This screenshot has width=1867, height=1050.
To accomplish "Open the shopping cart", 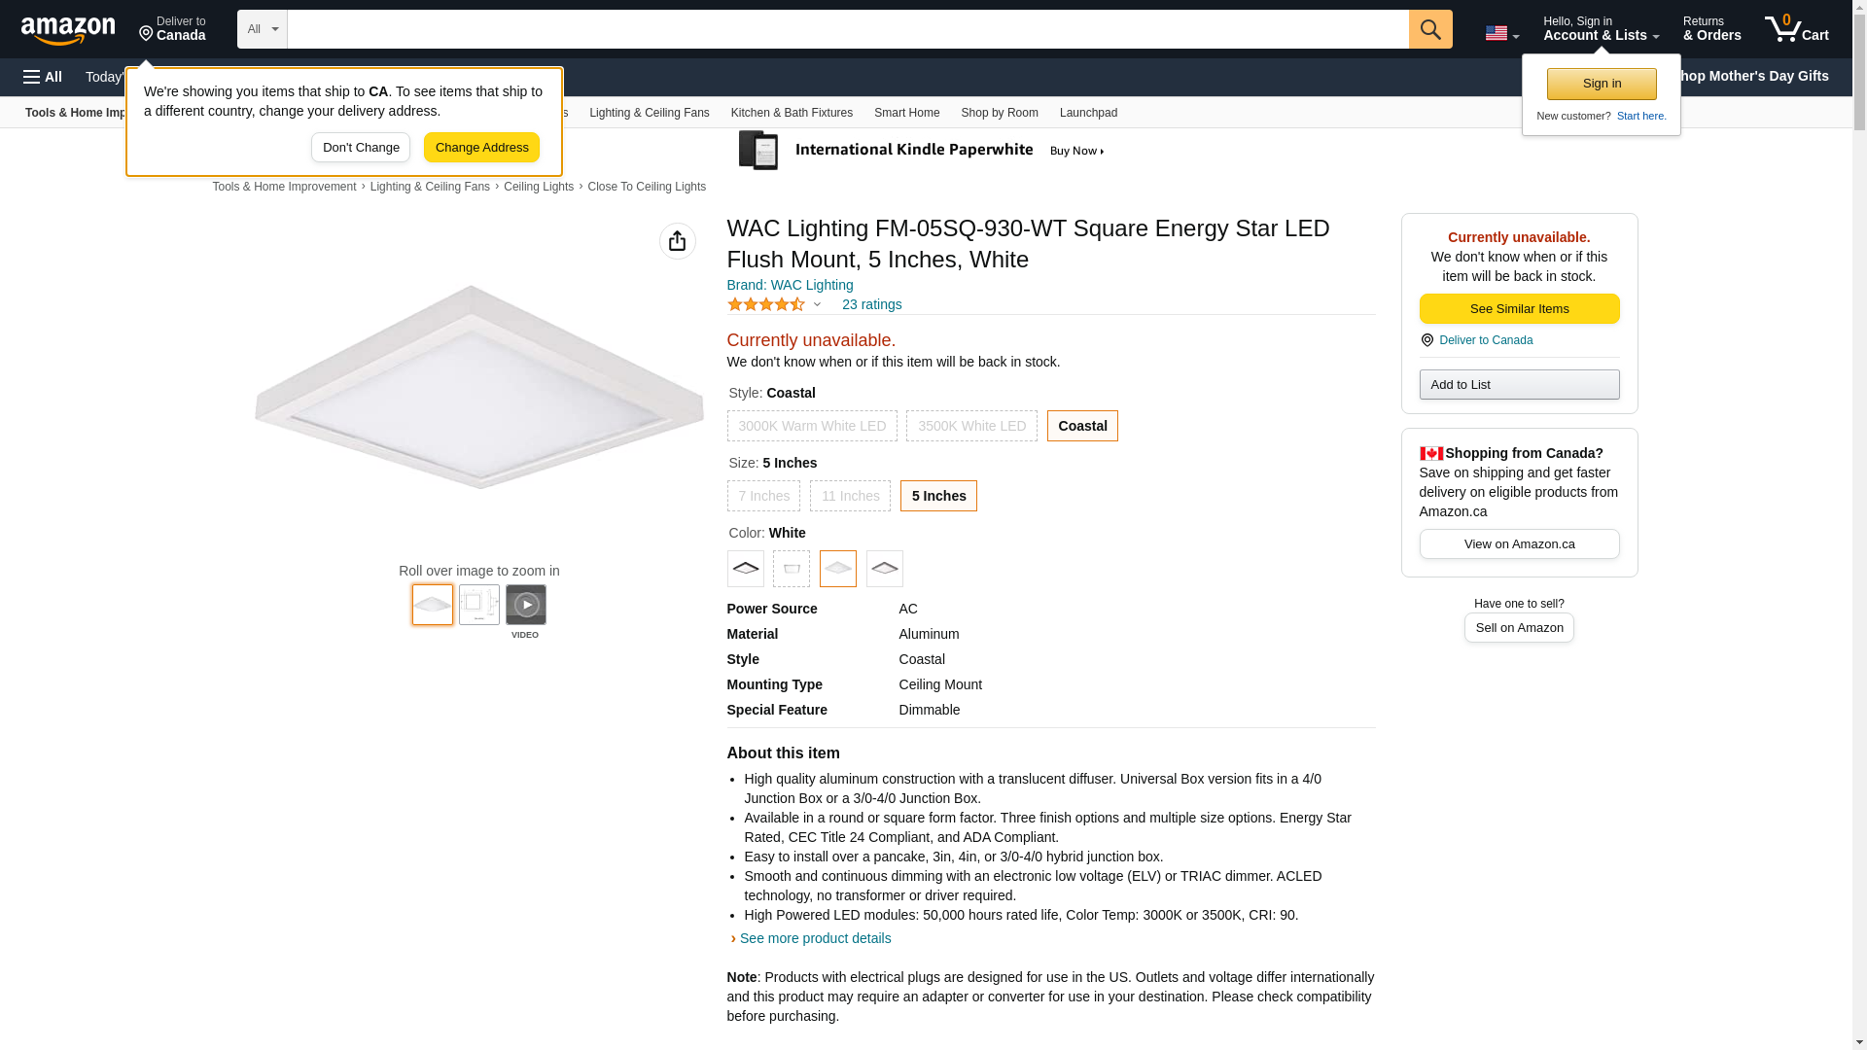I will [1796, 29].
